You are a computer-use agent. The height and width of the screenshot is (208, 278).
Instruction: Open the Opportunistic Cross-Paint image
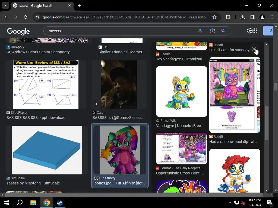coord(182,148)
